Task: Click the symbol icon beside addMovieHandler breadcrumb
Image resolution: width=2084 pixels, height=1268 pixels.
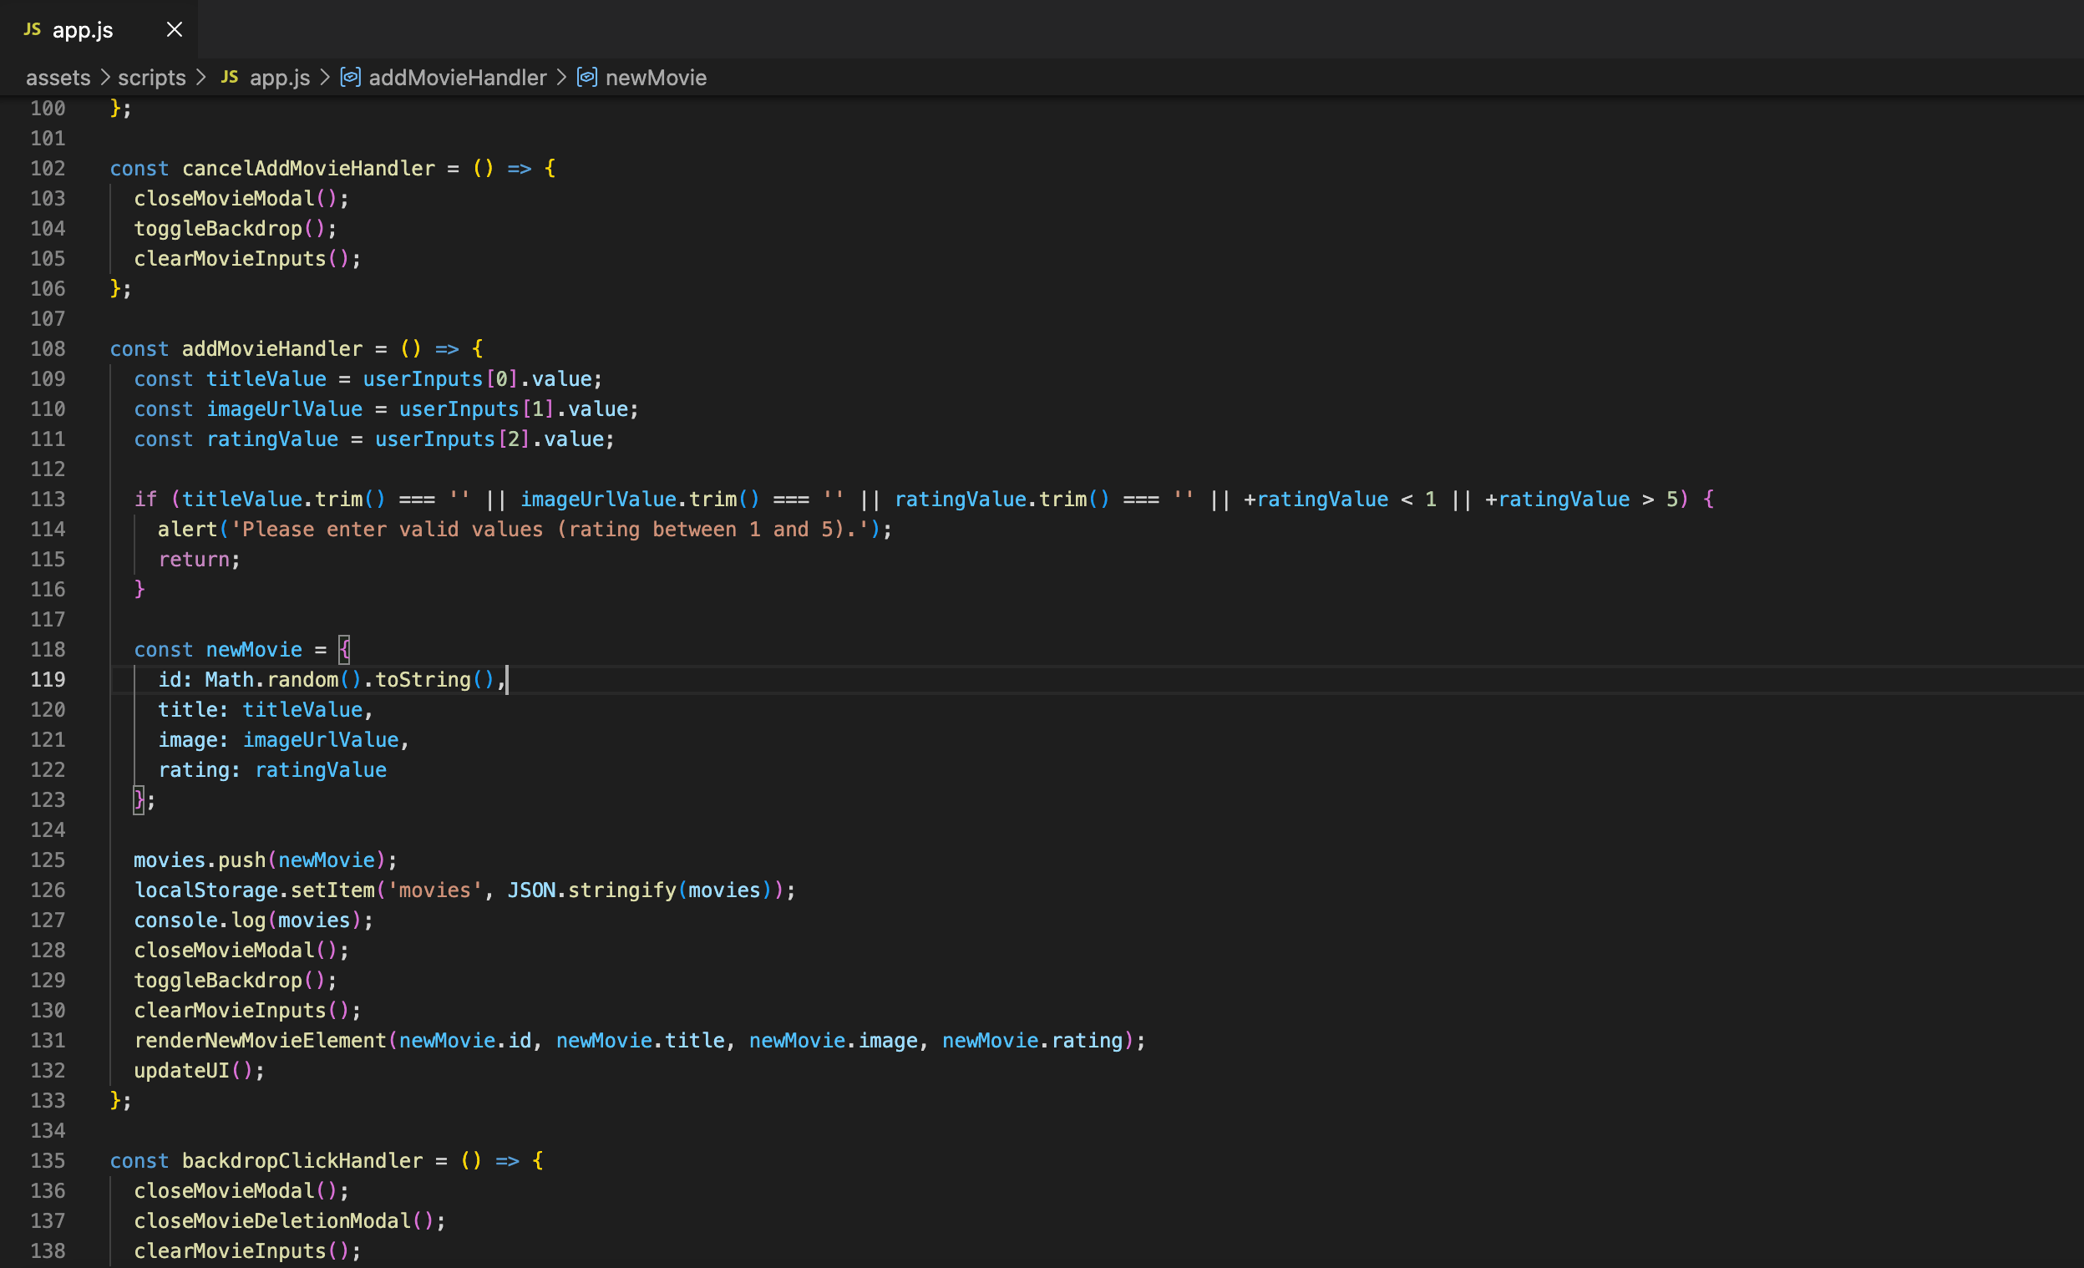Action: coord(350,77)
